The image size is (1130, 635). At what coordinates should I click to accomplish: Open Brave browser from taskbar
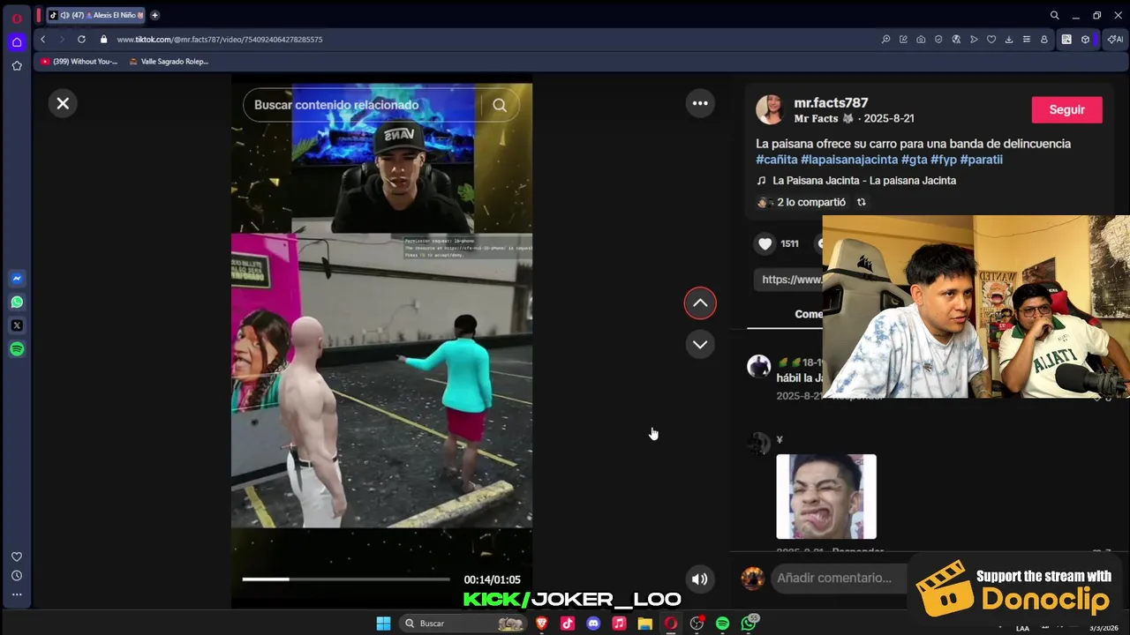(x=542, y=624)
